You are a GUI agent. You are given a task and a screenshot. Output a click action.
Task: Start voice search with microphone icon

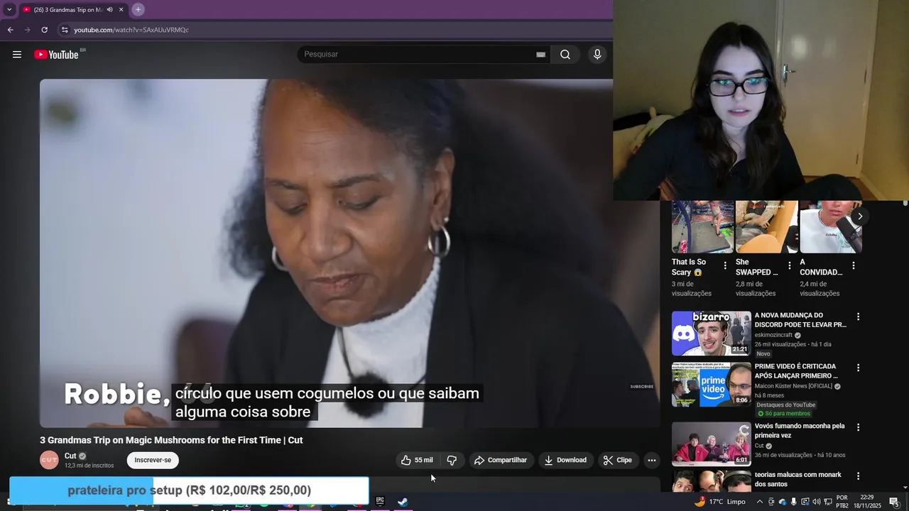click(597, 55)
